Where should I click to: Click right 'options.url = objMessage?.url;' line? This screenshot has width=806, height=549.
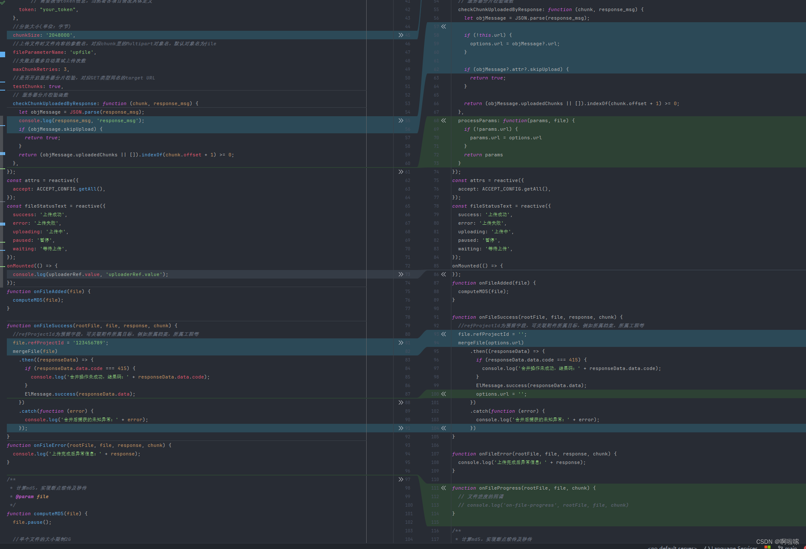pos(515,44)
